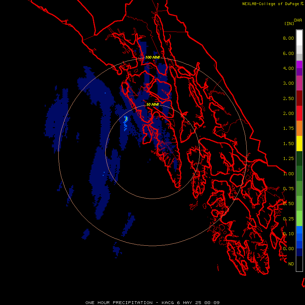Click the 1.00 legend value
This screenshot has height=305, width=305.
pos(288,174)
